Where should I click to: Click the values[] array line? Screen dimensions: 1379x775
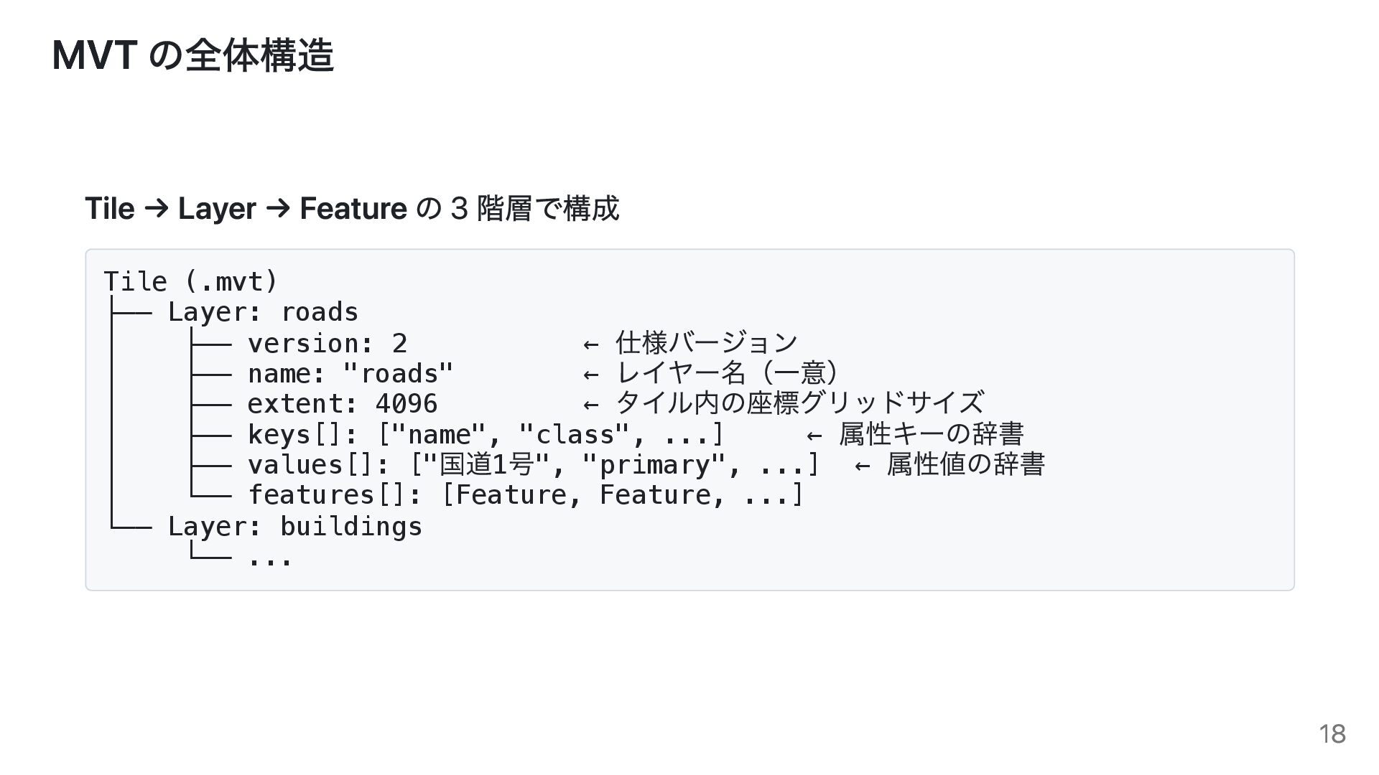coord(533,465)
